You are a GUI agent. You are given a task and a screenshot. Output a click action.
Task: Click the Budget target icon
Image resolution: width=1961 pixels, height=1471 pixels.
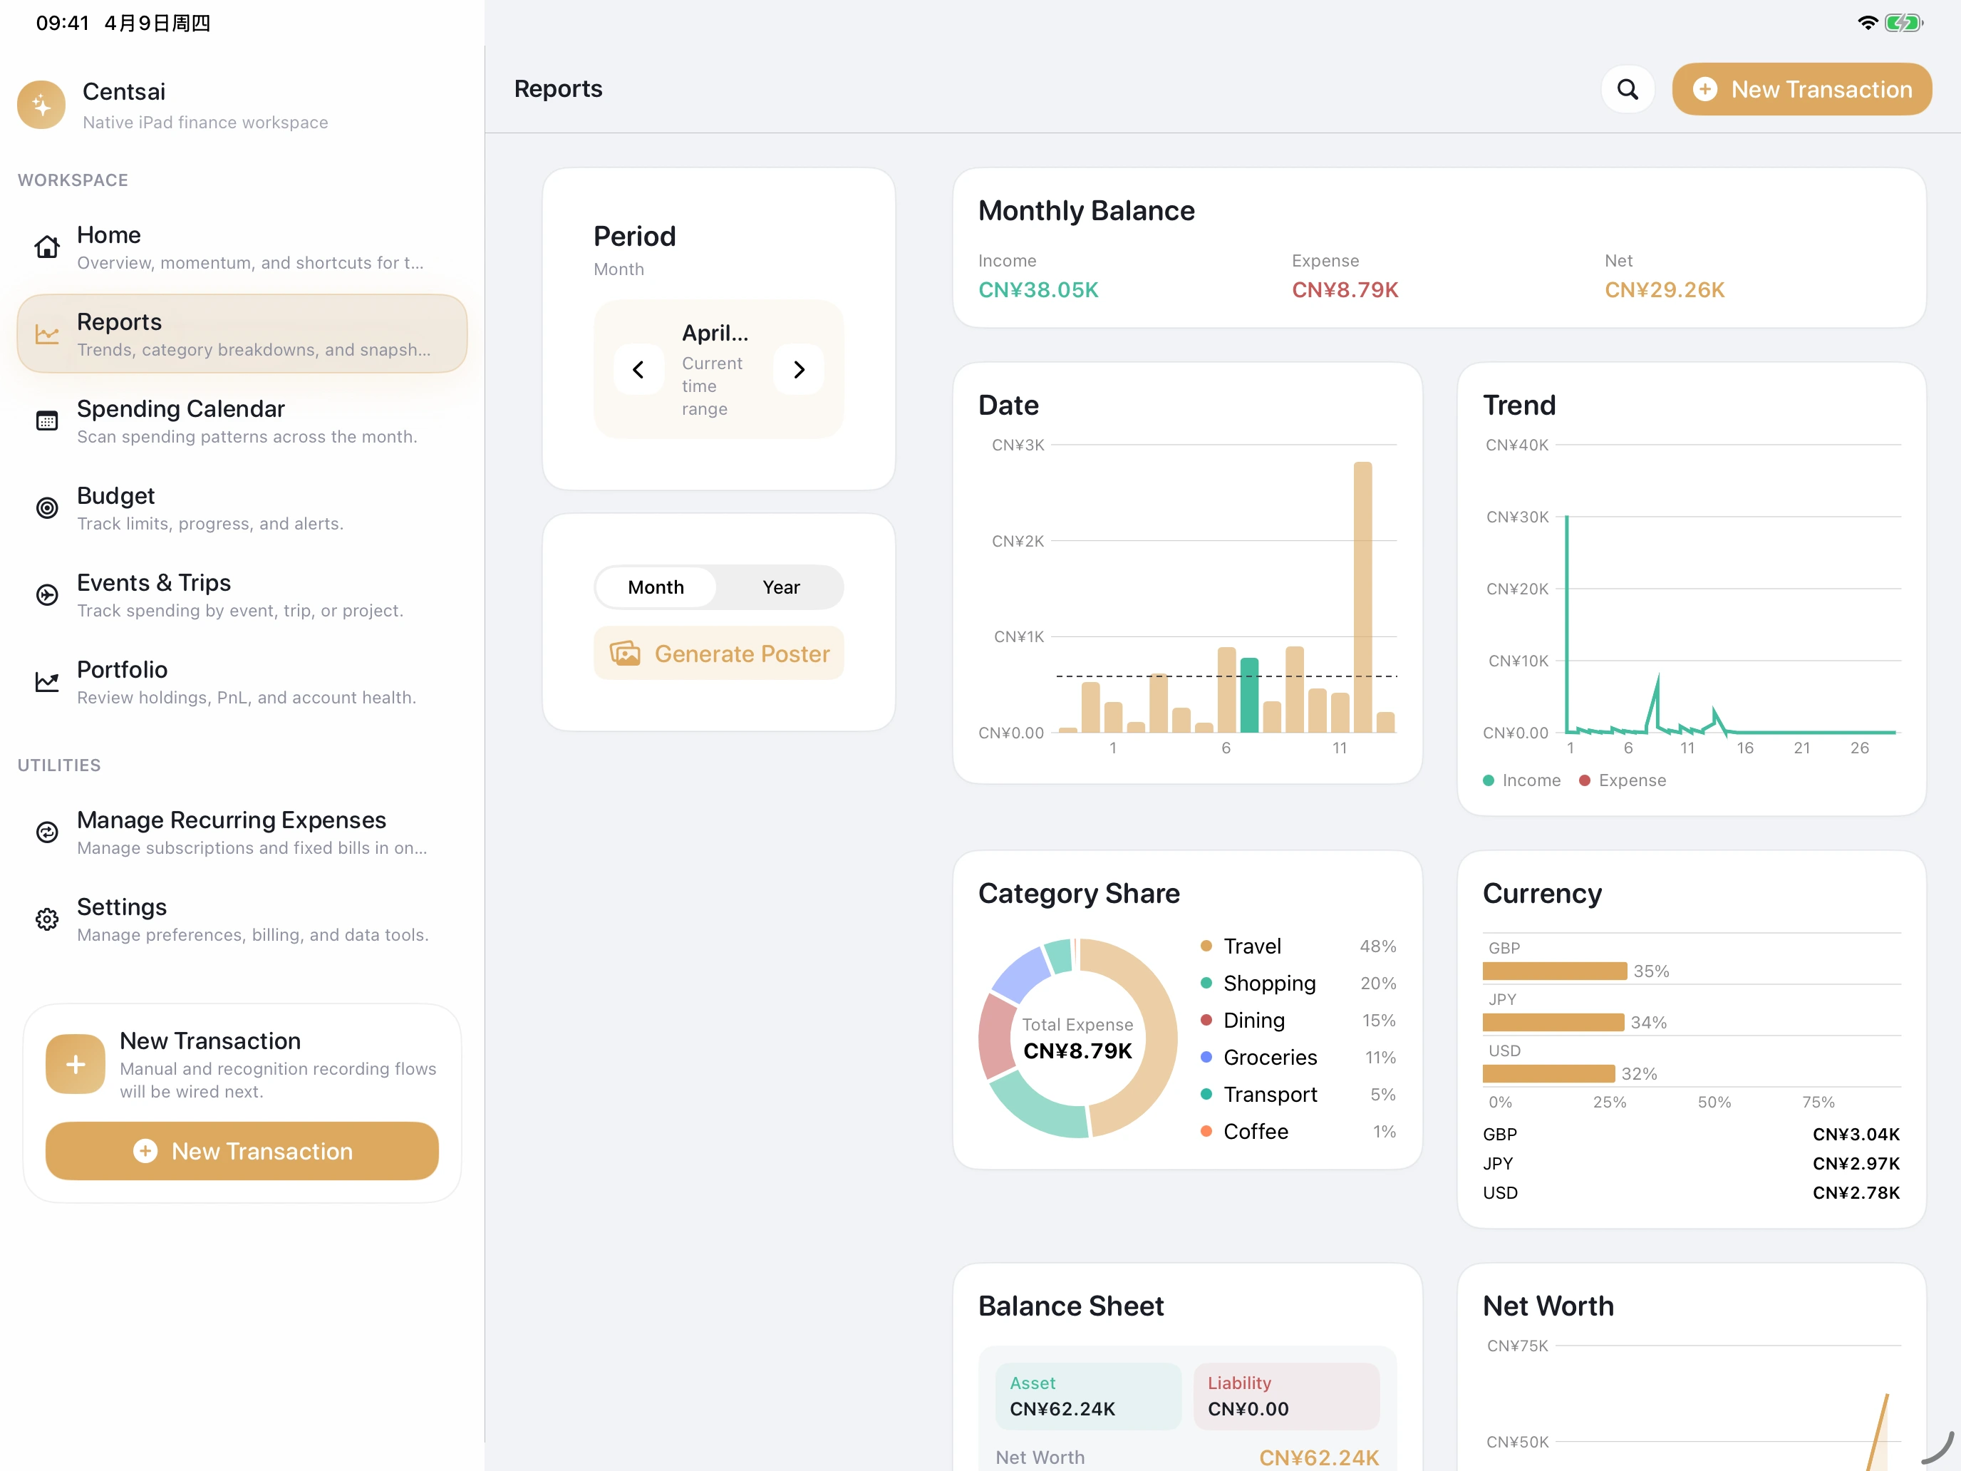point(47,508)
